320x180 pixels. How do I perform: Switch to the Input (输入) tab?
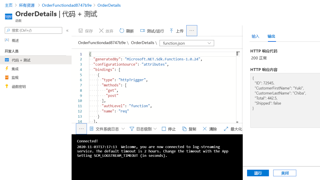(255, 37)
